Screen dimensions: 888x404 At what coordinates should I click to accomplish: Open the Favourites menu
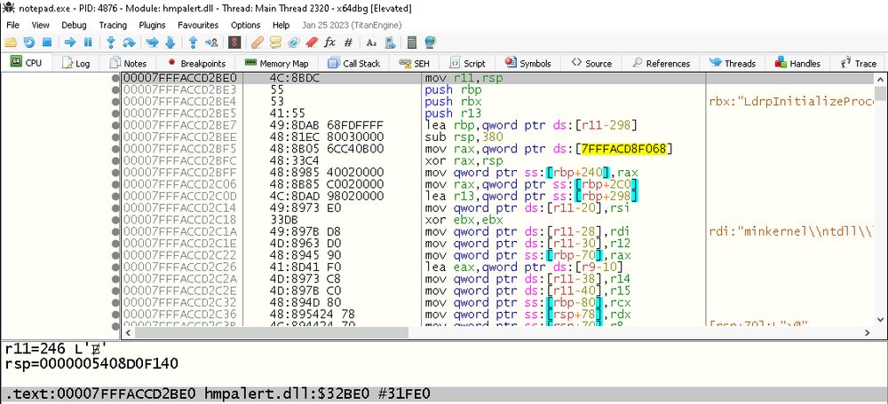[x=198, y=25]
